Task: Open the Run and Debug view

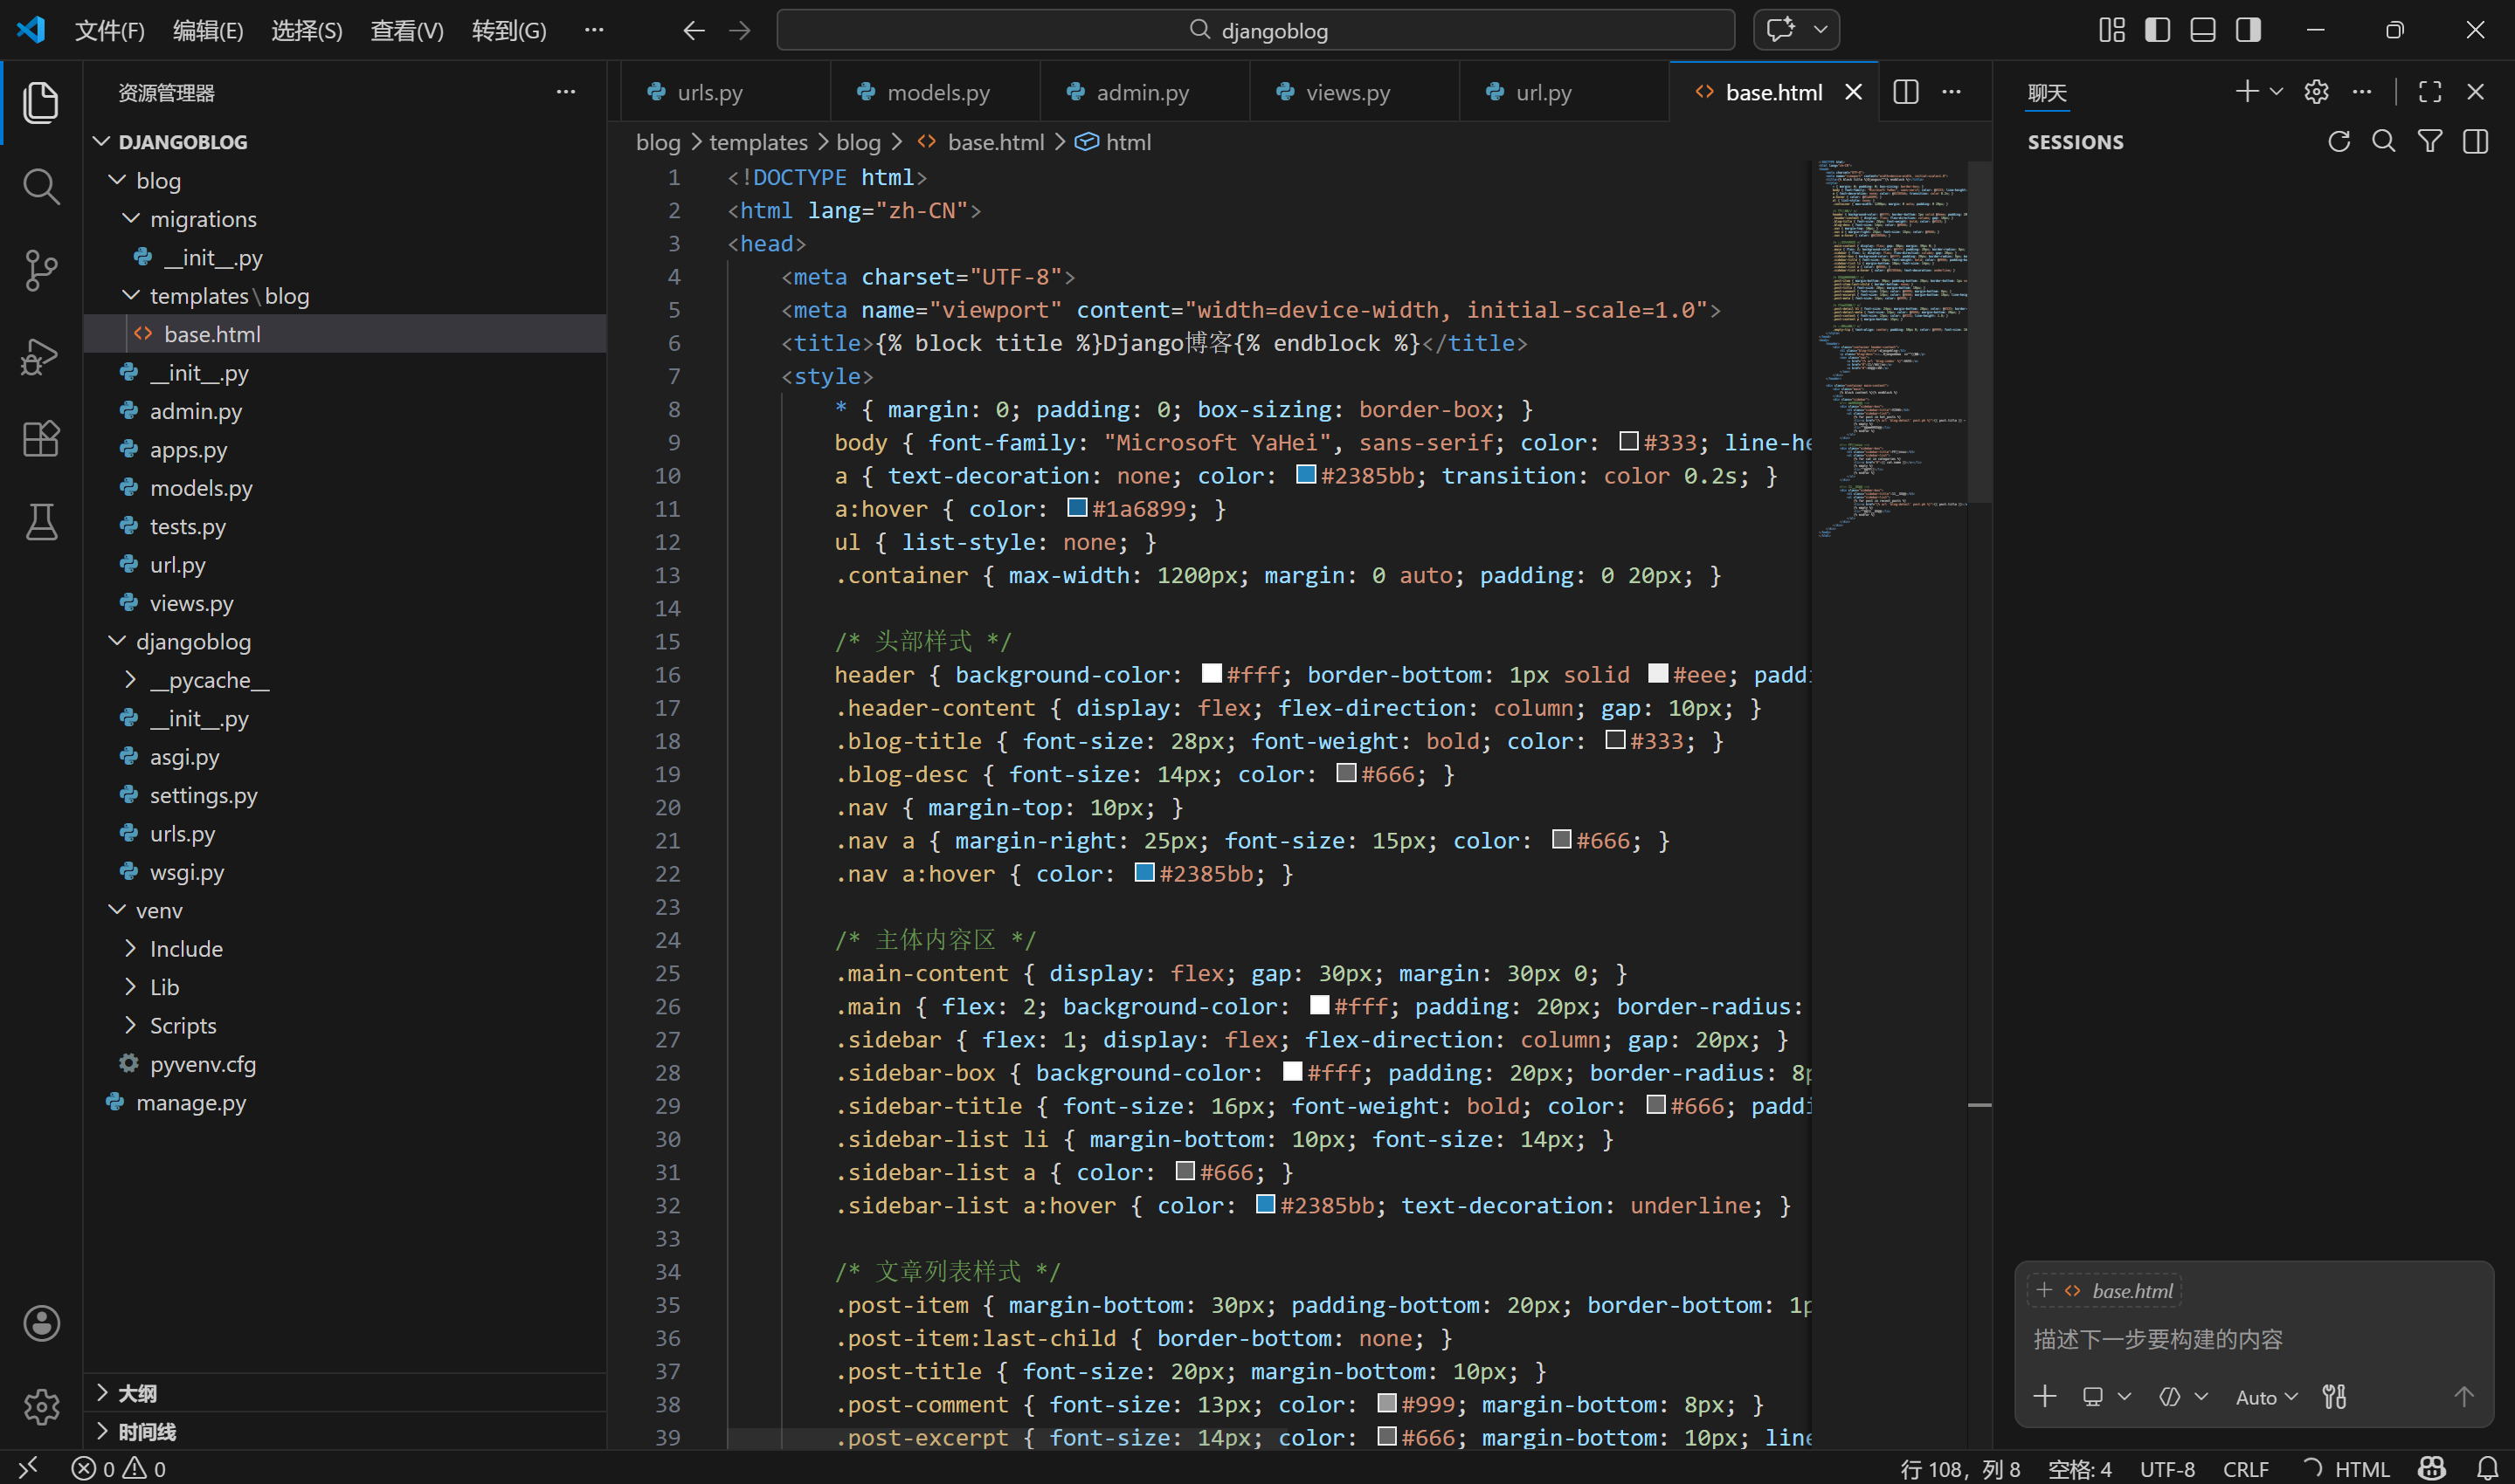Action: tap(40, 355)
